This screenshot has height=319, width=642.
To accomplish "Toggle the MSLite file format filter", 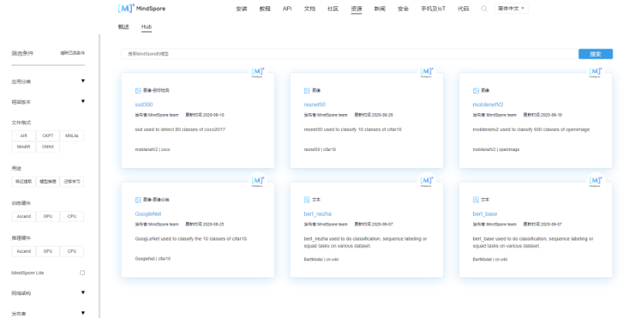I will coord(72,136).
